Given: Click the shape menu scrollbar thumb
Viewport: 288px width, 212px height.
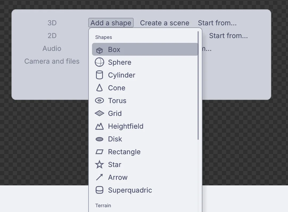Looking at the screenshot, I should pos(198,86).
